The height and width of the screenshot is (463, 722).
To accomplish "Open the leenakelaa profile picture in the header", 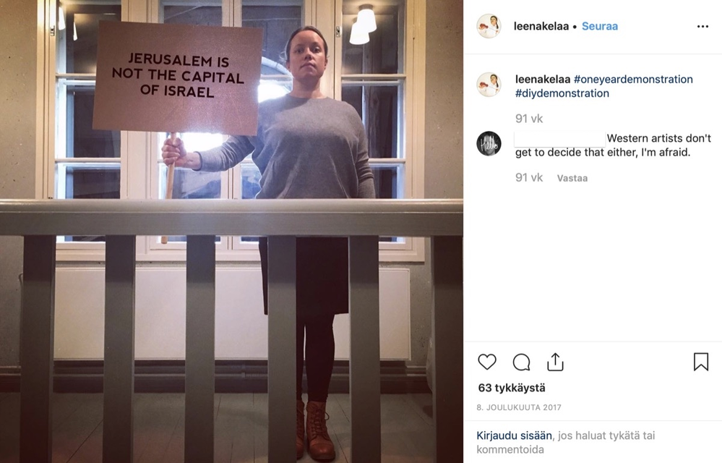I will 489,26.
